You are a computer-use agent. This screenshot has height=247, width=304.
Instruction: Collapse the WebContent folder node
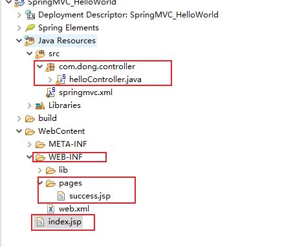(19, 131)
